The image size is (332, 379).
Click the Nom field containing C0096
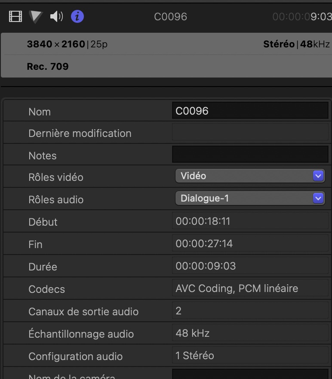250,111
